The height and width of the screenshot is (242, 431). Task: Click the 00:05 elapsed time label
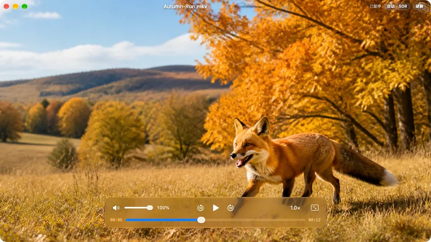[116, 220]
